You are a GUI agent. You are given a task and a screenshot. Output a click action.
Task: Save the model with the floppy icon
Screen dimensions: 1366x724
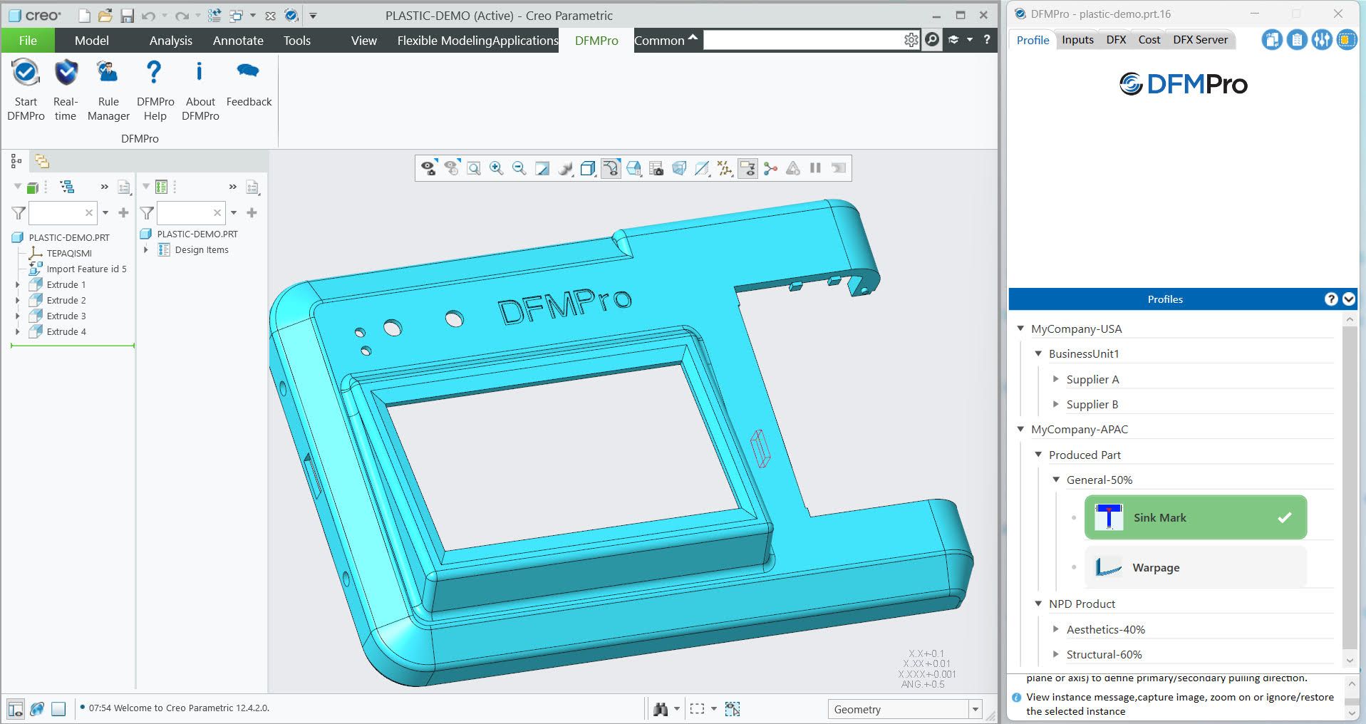click(127, 15)
